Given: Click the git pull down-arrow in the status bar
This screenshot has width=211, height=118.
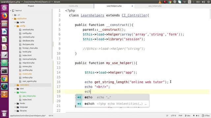Looking at the screenshot, I should pyautogui.click(x=194, y=116).
